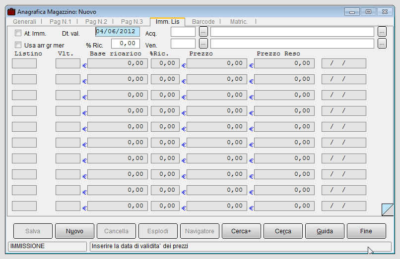Open lookup for the Ven. code field

click(203, 44)
